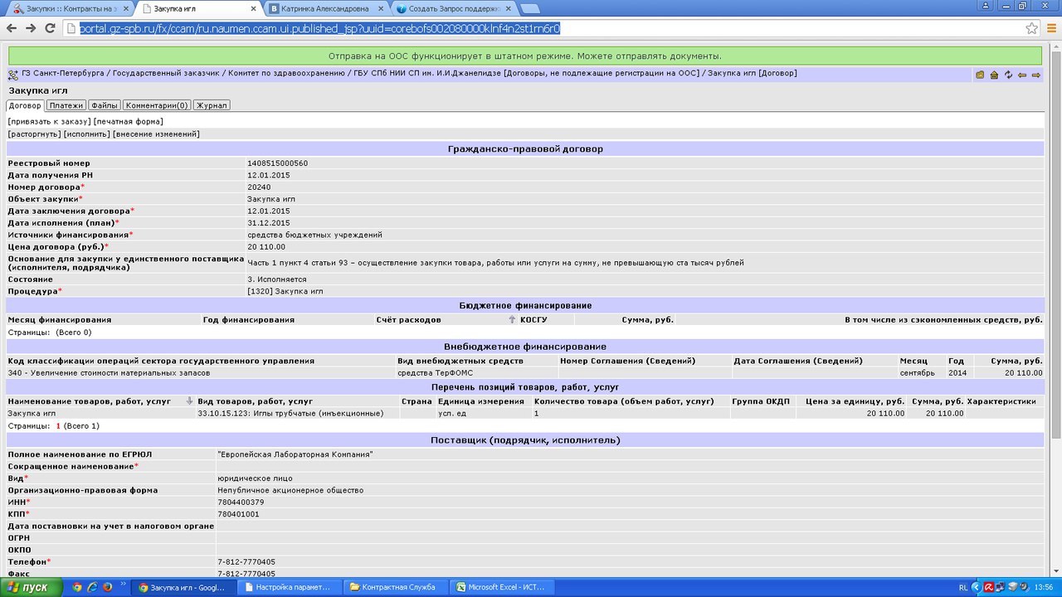This screenshot has height=597, width=1062.
Task: Click the средства ТерФОМС cell
Action: 436,373
